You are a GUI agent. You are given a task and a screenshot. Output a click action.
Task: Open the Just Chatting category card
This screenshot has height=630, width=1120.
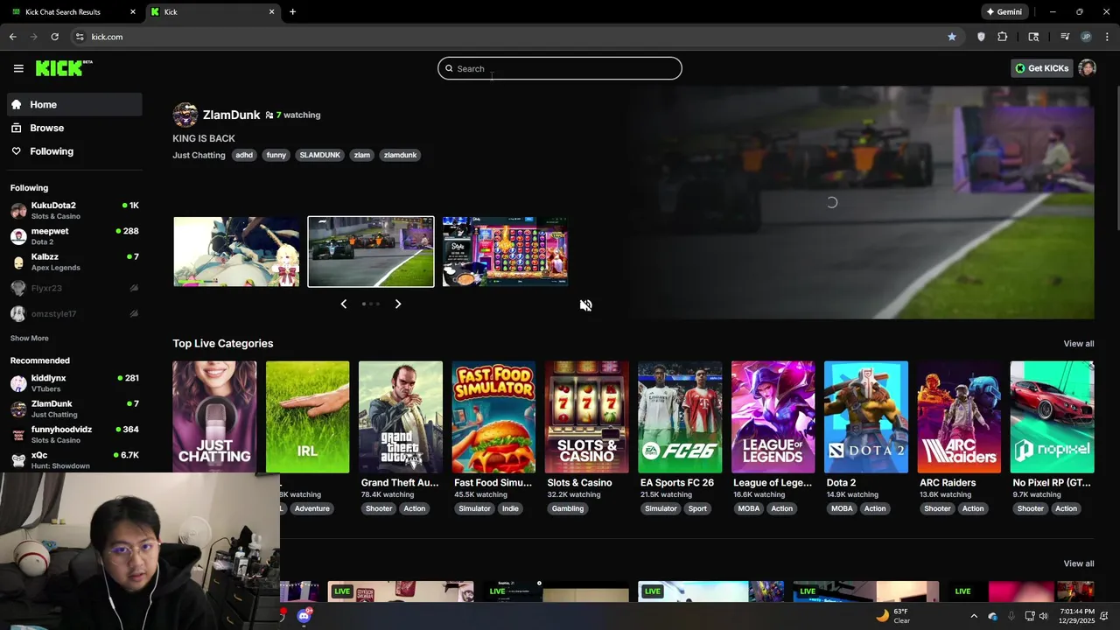(x=214, y=416)
